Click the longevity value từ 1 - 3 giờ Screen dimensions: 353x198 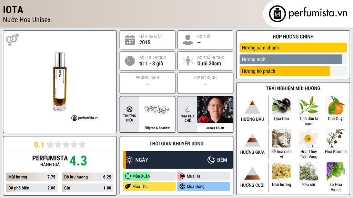151,64
